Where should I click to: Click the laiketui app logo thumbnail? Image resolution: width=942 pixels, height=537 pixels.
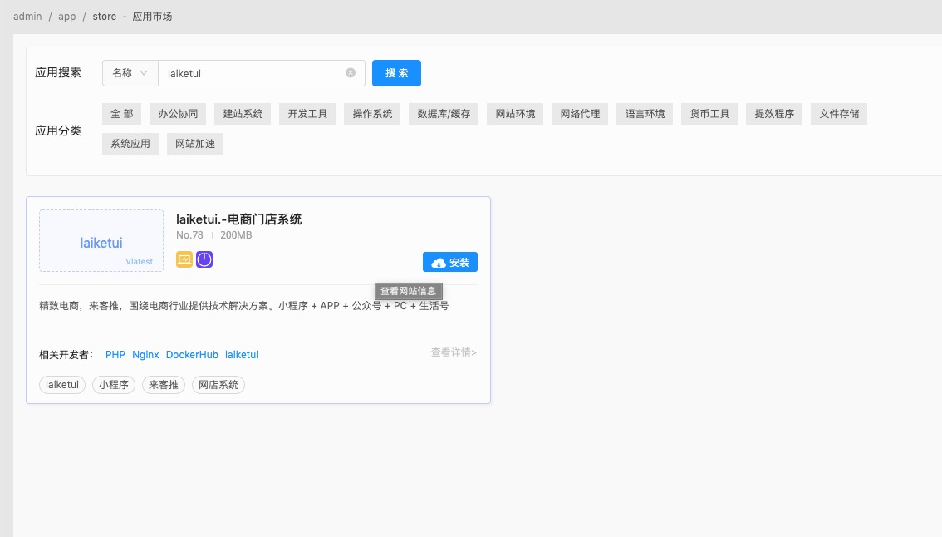pyautogui.click(x=101, y=240)
